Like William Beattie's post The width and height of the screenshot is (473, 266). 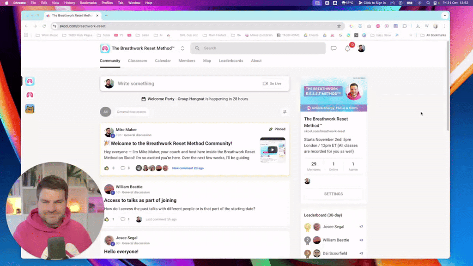coord(107,219)
